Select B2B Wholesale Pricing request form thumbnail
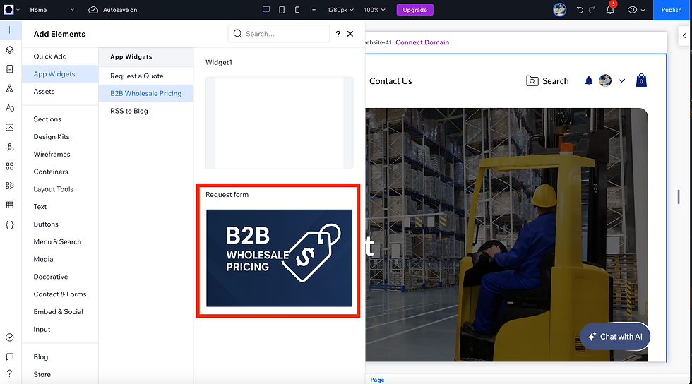The width and height of the screenshot is (692, 384). click(x=280, y=258)
